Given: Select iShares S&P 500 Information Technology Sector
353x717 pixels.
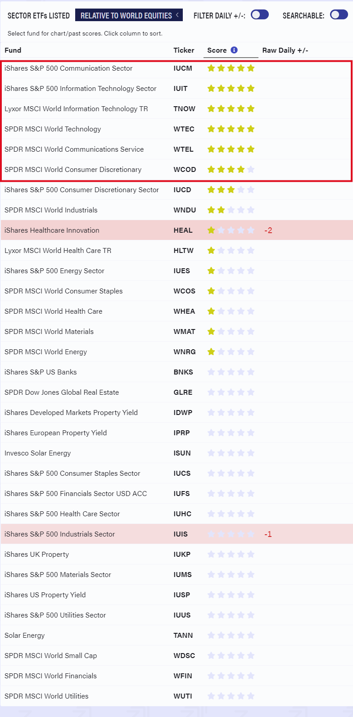Looking at the screenshot, I should click(81, 89).
